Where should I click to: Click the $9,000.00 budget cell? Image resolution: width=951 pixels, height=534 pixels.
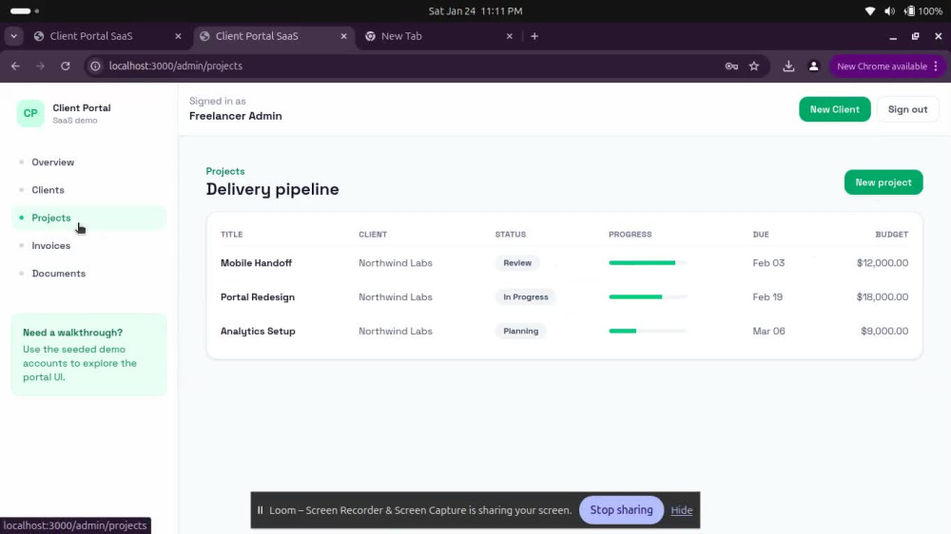click(884, 331)
